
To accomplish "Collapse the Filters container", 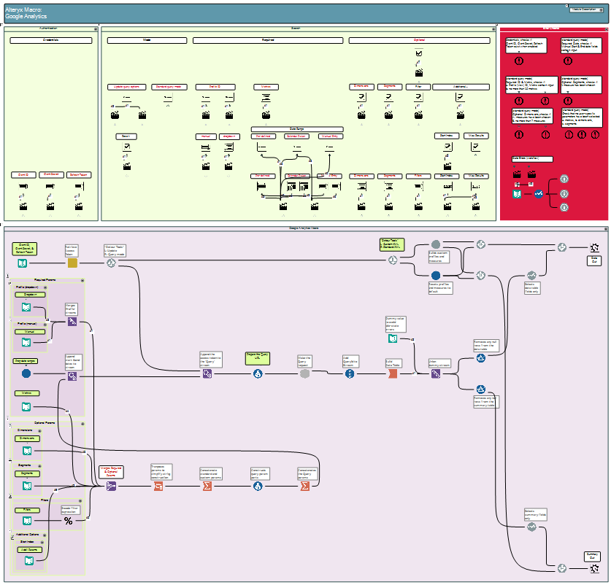I will (80, 501).
